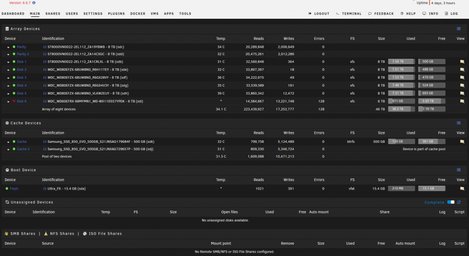Open the Disk 1 browse folder icon

462,62
